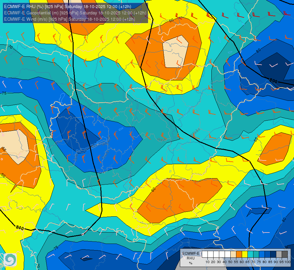Click the bright blue 75-80 legend swatch

pyautogui.click(x=262, y=254)
